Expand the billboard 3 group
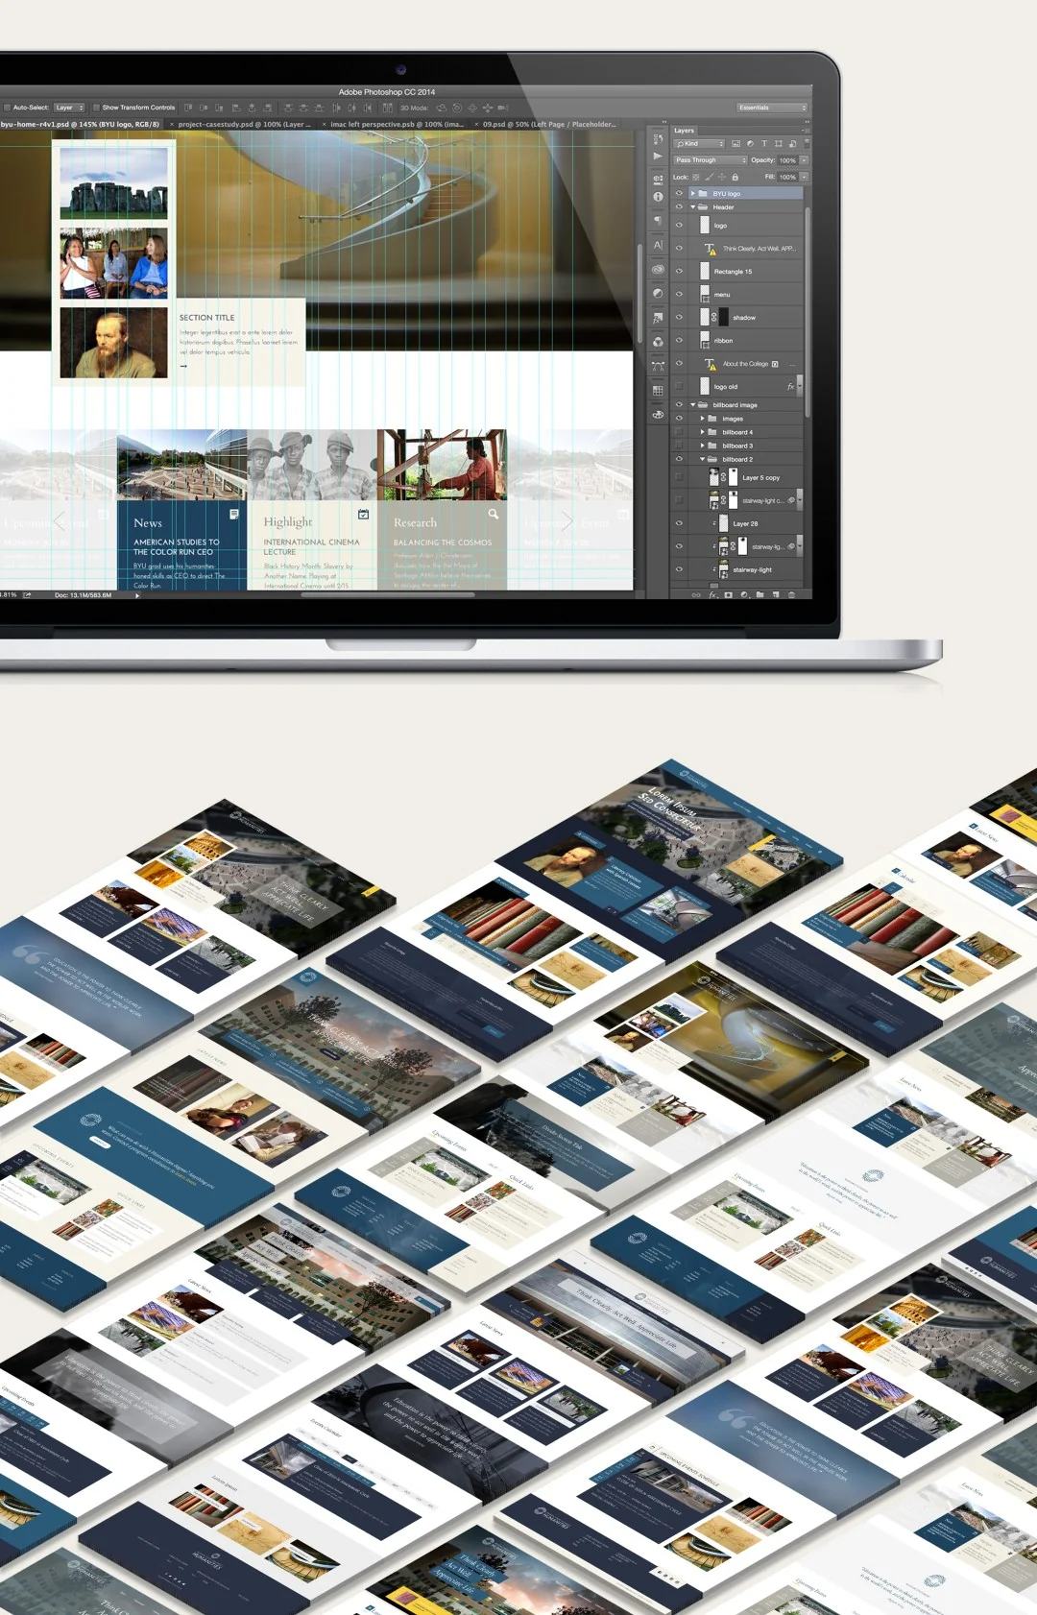The width and height of the screenshot is (1037, 1615). 702,446
